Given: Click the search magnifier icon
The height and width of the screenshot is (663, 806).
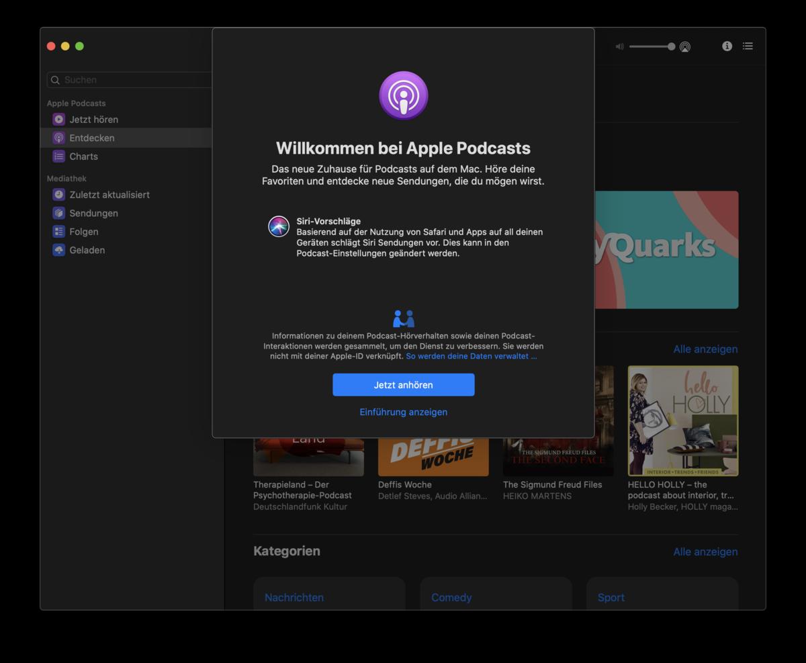Looking at the screenshot, I should pyautogui.click(x=56, y=80).
